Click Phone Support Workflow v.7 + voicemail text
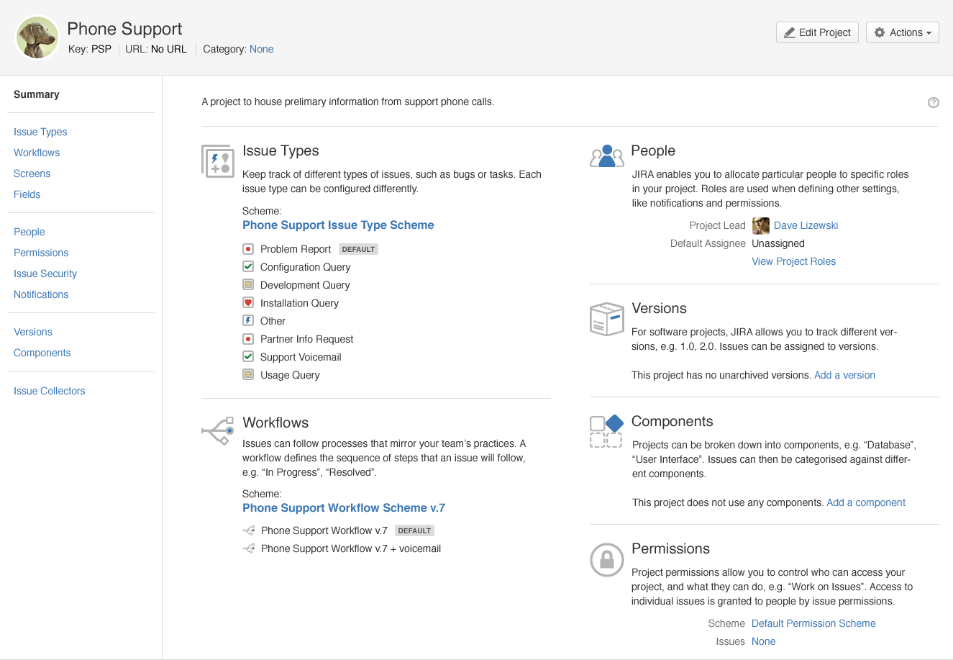 [x=351, y=548]
